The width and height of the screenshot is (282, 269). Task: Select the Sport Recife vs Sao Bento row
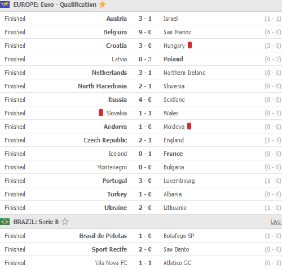pos(141,249)
